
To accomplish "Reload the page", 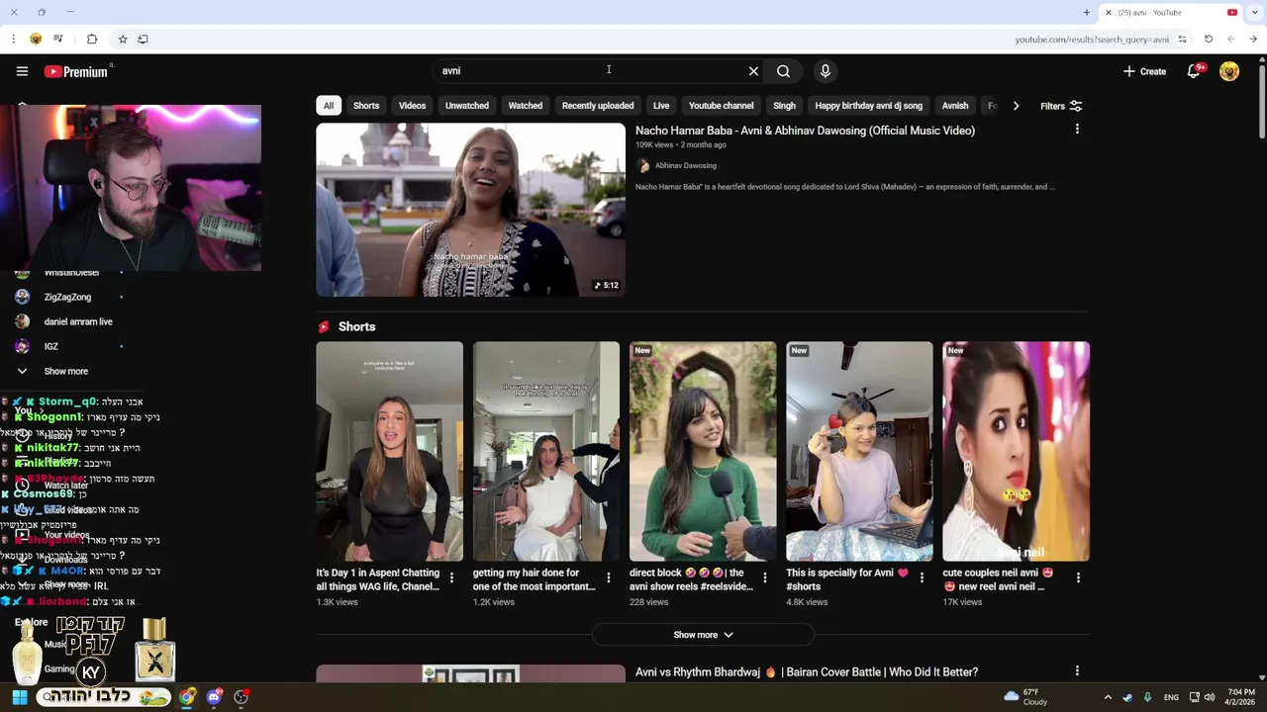I will pos(1209,39).
